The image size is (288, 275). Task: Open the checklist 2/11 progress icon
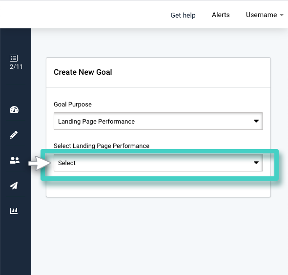14,58
